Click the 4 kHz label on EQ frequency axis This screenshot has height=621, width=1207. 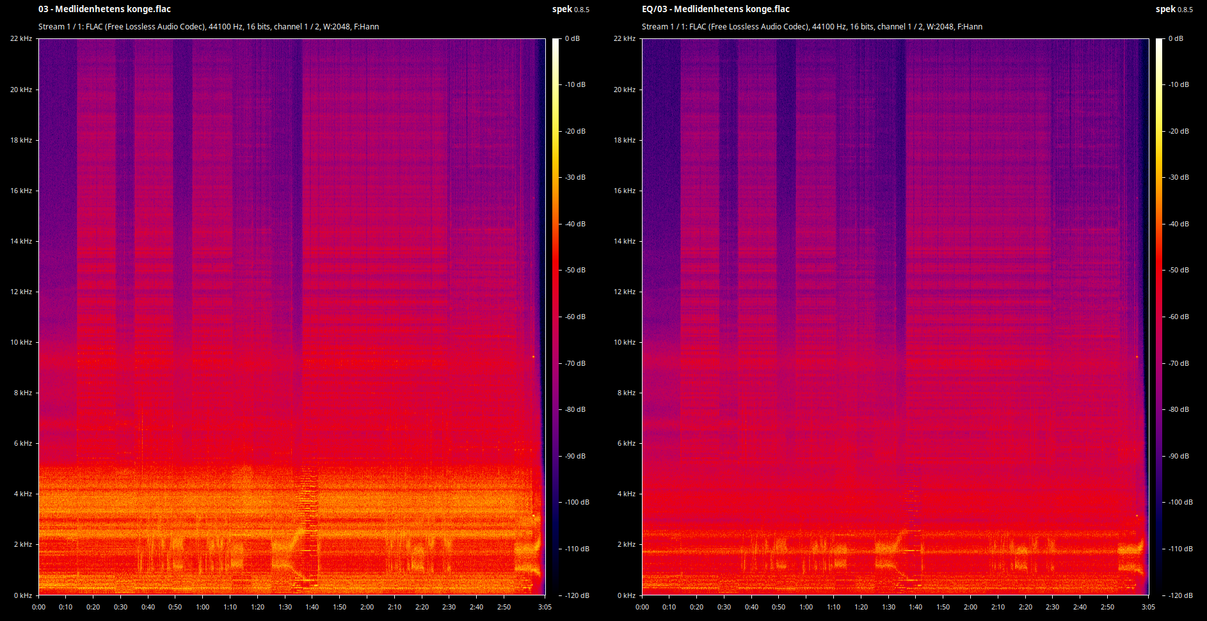click(x=627, y=494)
